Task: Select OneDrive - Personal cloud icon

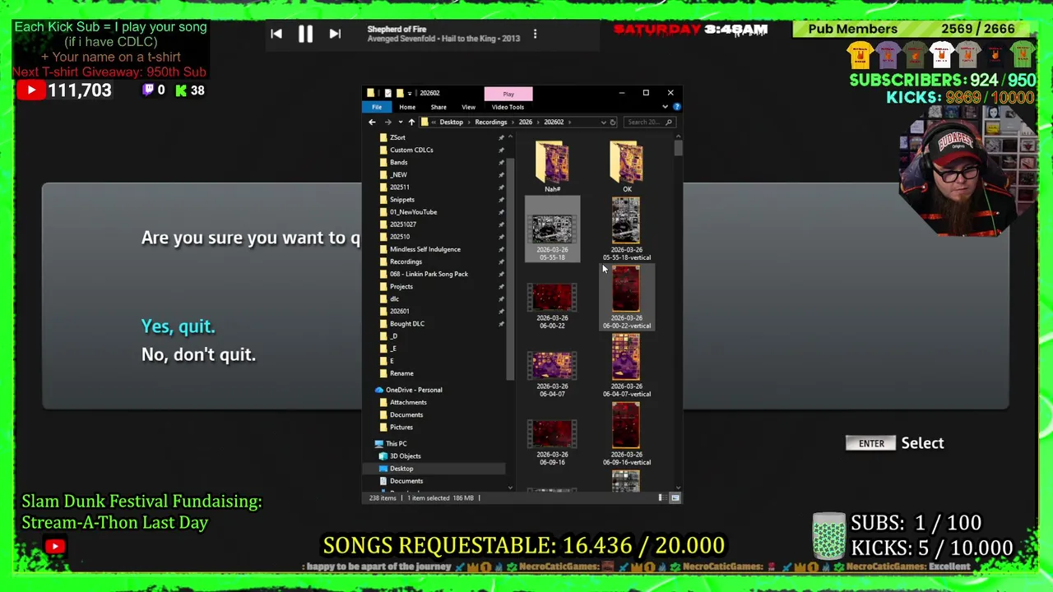Action: [379, 390]
